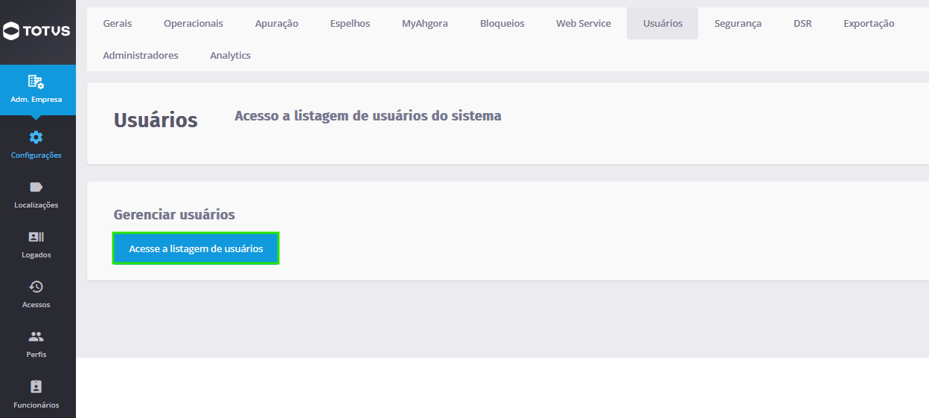Switch to the Analytics tab
Screen dimensions: 929x418
tap(231, 55)
